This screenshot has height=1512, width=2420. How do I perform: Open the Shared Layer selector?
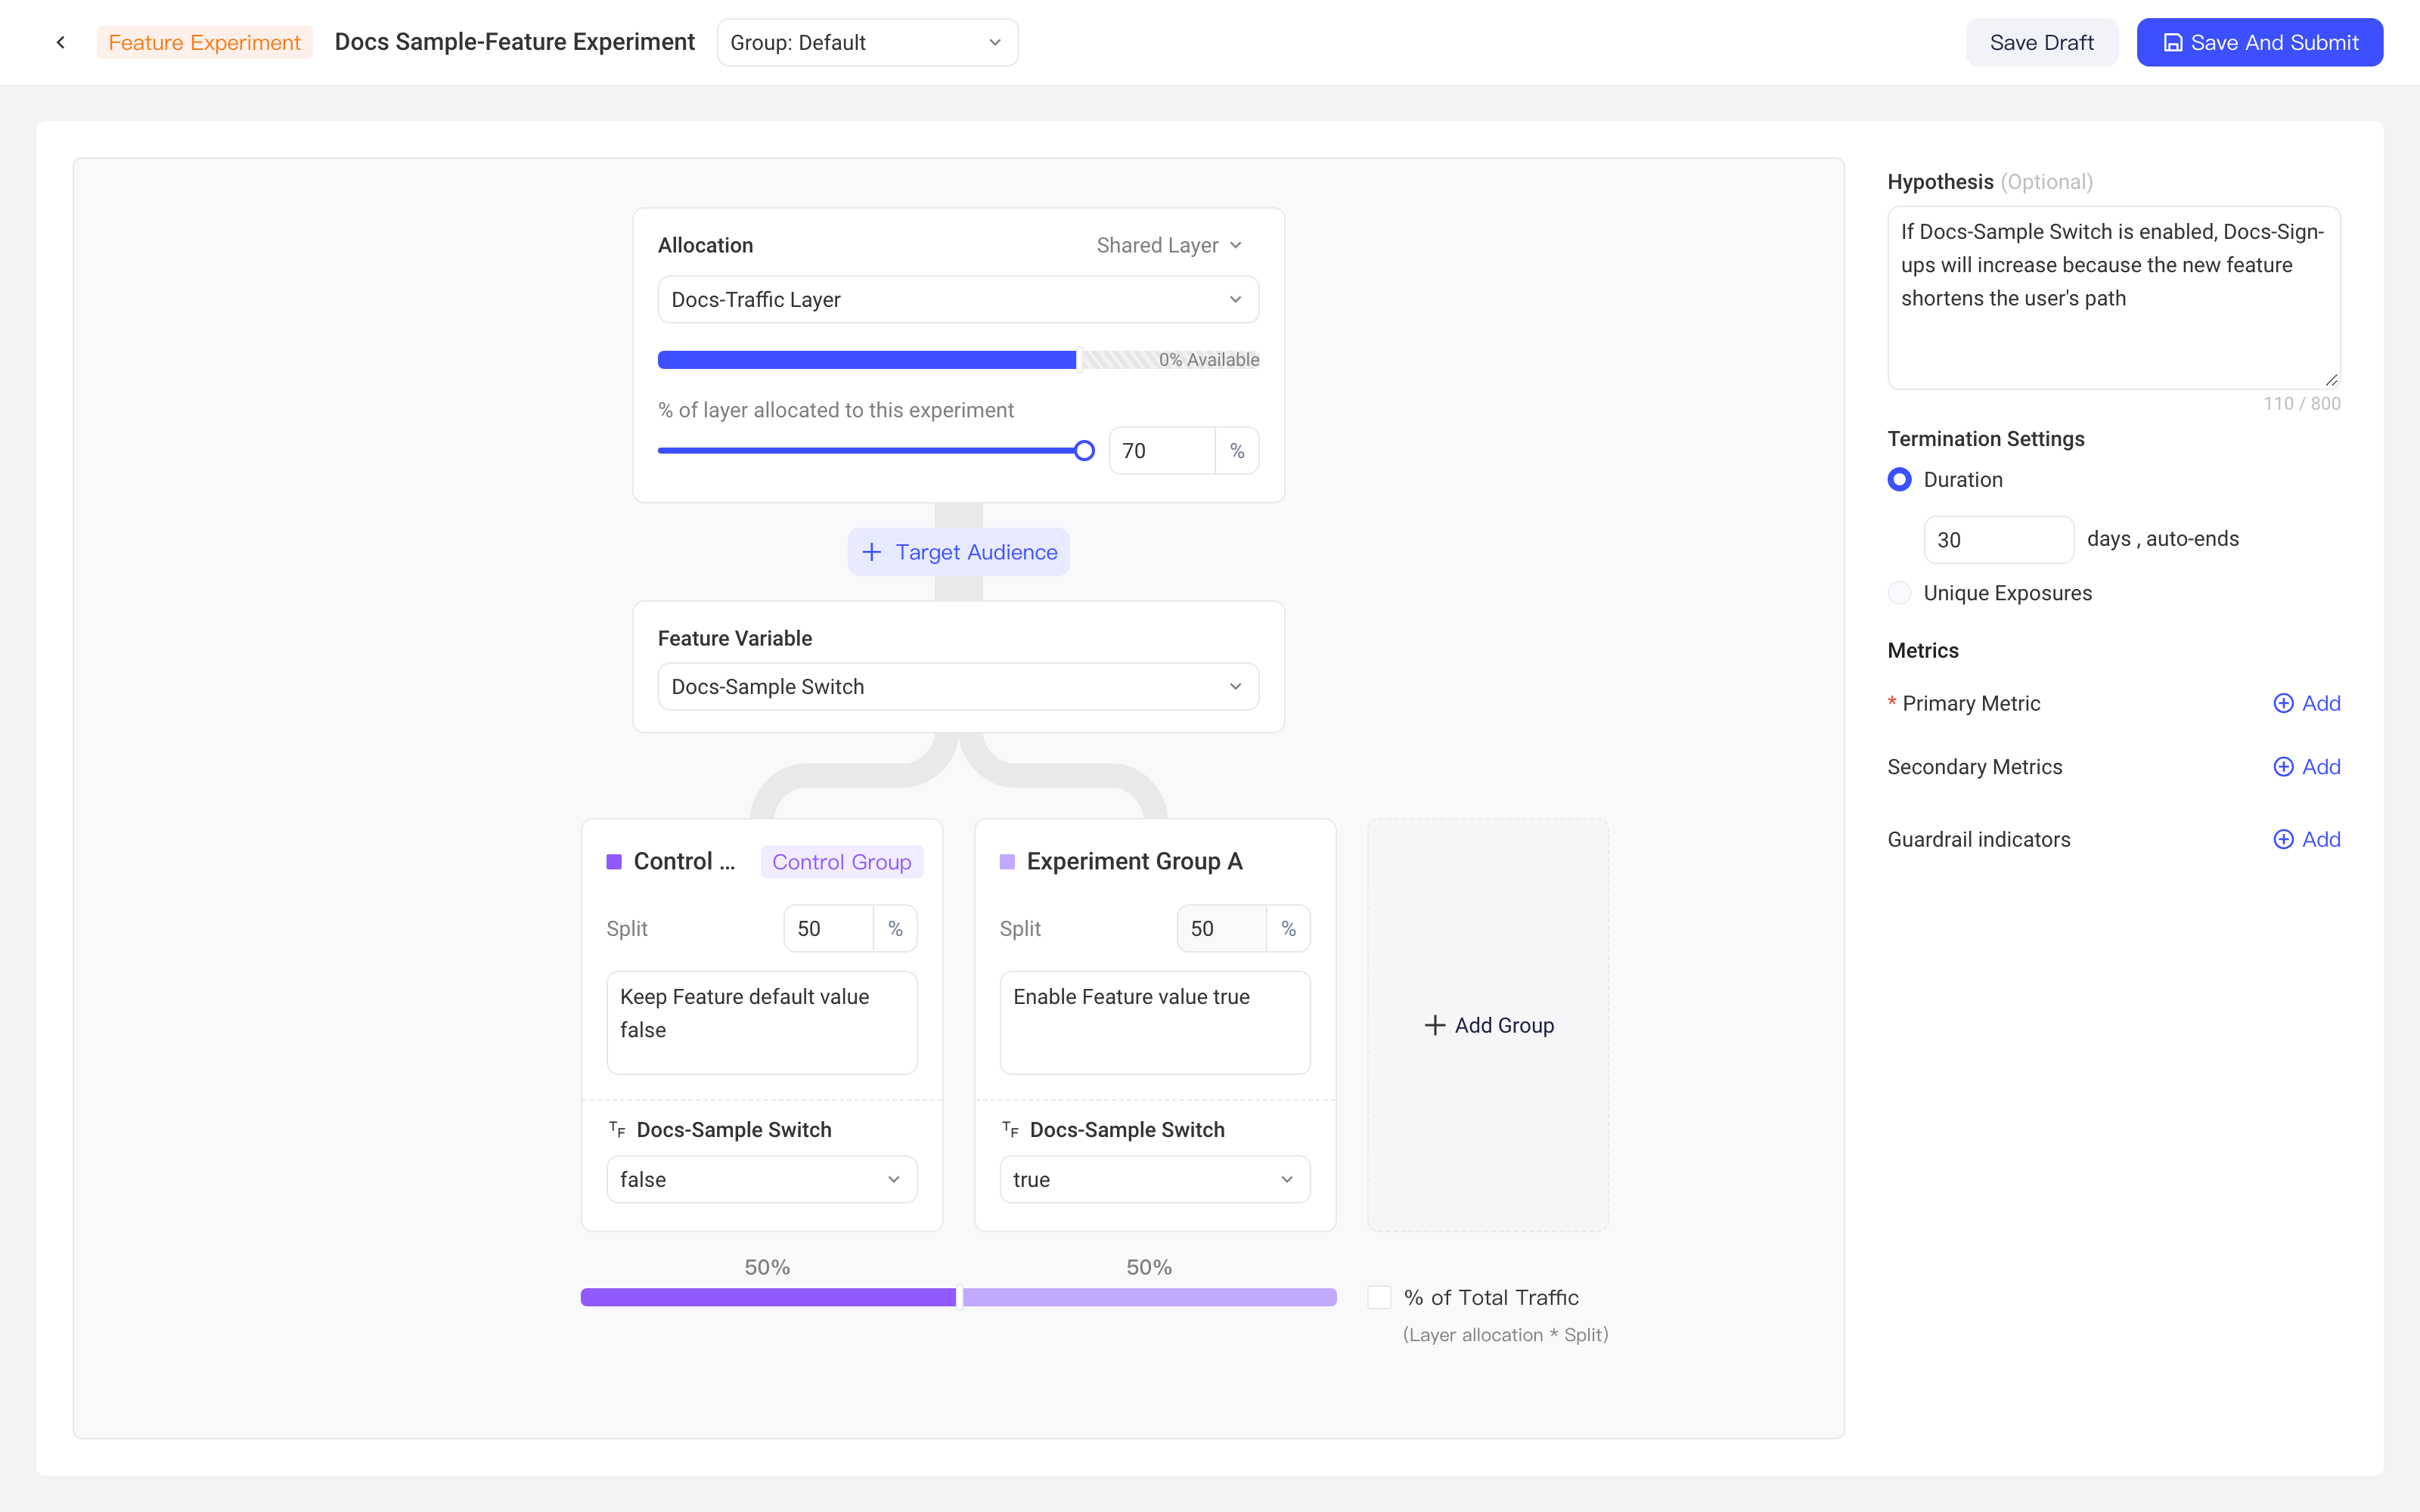coord(1169,245)
